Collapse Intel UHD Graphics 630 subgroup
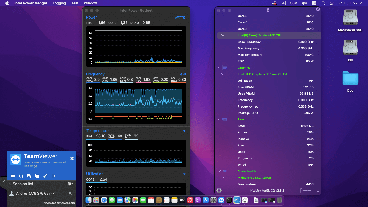The height and width of the screenshot is (207, 368). coord(223,74)
